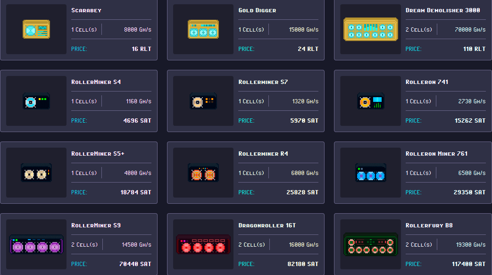Open the Scarabey title

click(x=86, y=10)
